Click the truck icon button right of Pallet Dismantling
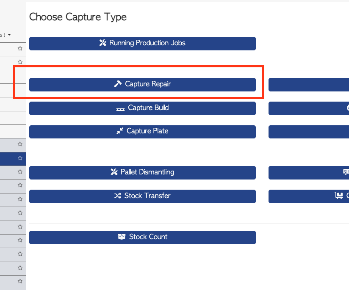The width and height of the screenshot is (349, 290). pyautogui.click(x=309, y=173)
